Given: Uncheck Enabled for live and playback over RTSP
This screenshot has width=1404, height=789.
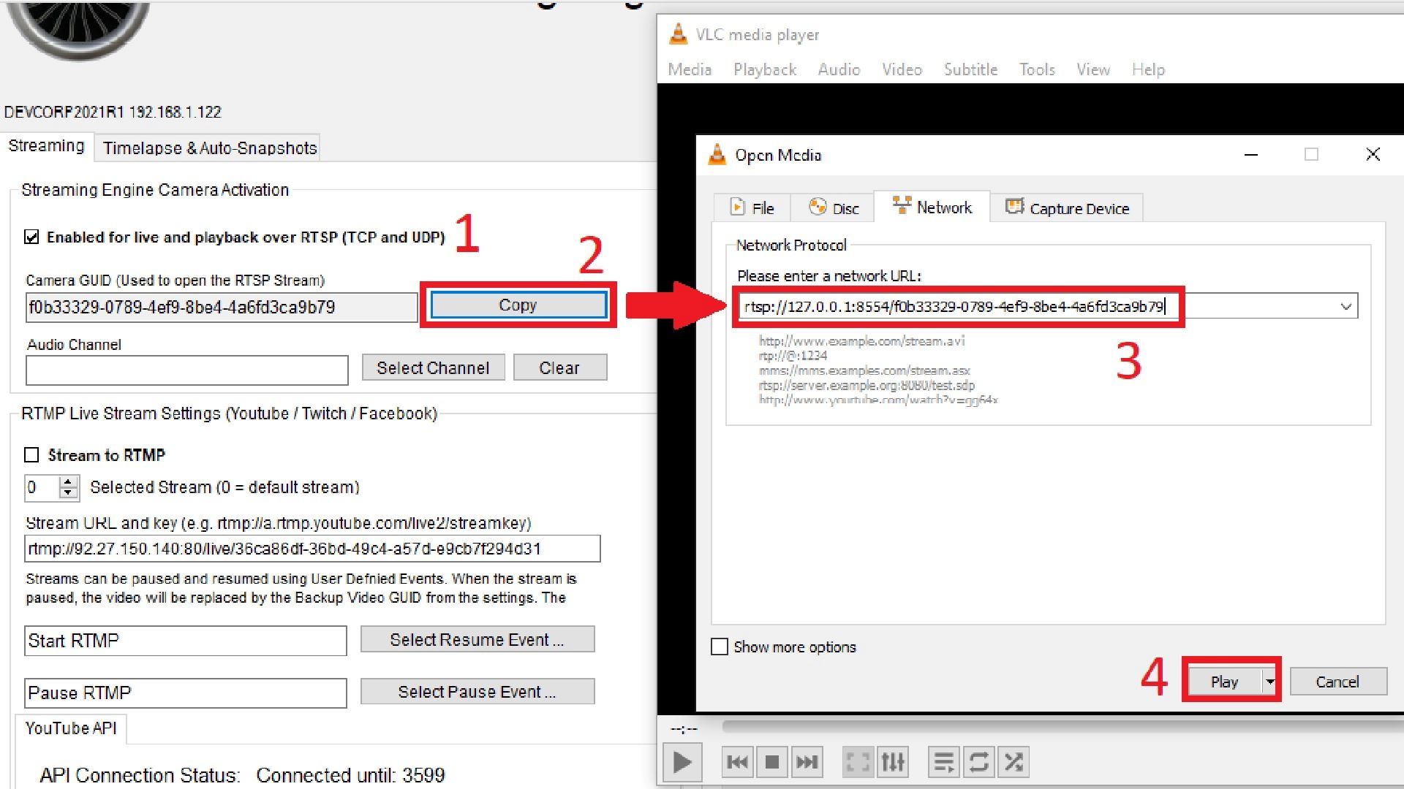Looking at the screenshot, I should (x=31, y=237).
